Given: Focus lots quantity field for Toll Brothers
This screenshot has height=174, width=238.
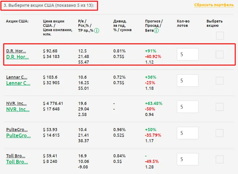Looking at the screenshot, I should click(x=188, y=159).
